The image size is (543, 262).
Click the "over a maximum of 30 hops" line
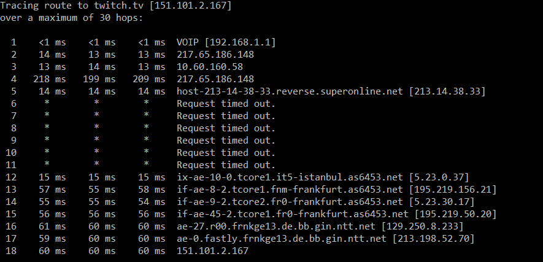point(72,18)
